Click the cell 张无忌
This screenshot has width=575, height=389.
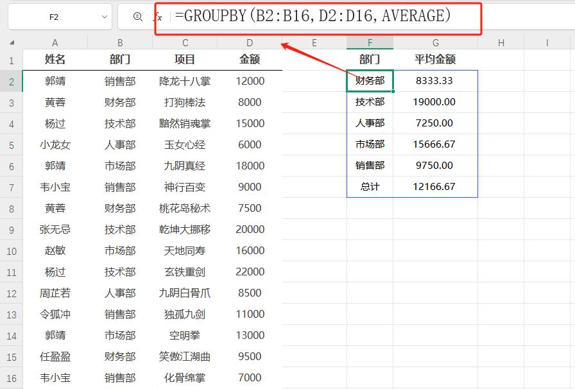click(x=55, y=230)
